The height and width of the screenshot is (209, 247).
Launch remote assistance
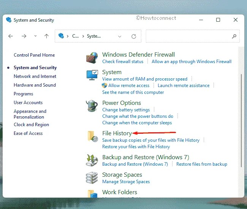[184, 85]
